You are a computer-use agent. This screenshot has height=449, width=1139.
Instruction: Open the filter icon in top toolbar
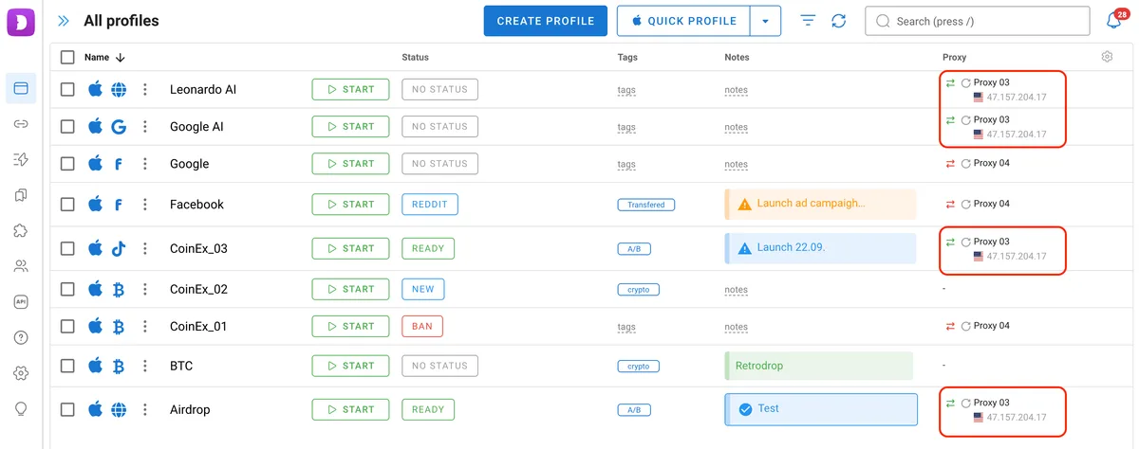tap(808, 21)
